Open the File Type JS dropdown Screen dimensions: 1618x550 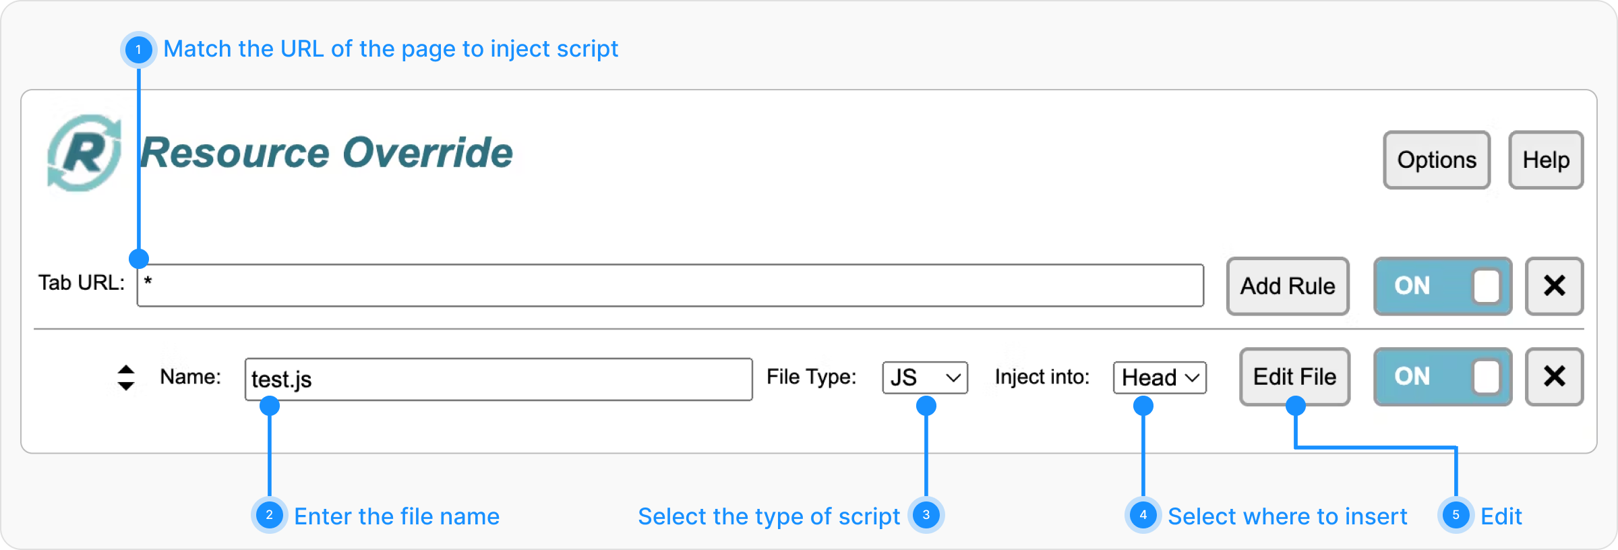pos(924,377)
